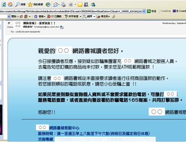
Task: Click the 翻譯 translate button
Action: [88, 17]
